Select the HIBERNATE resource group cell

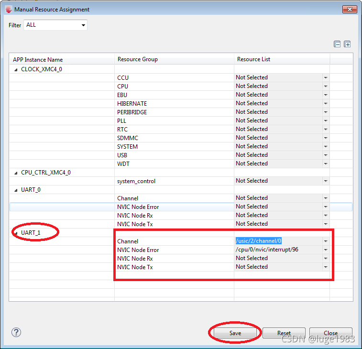[174, 103]
